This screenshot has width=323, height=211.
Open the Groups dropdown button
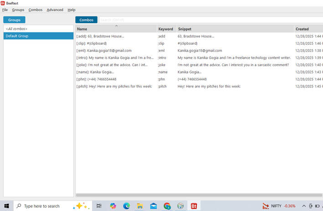[14, 20]
